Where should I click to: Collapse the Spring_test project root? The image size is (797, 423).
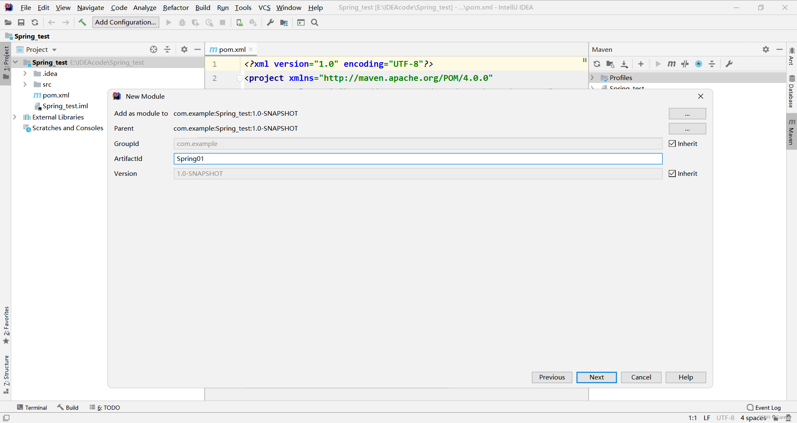pos(15,62)
